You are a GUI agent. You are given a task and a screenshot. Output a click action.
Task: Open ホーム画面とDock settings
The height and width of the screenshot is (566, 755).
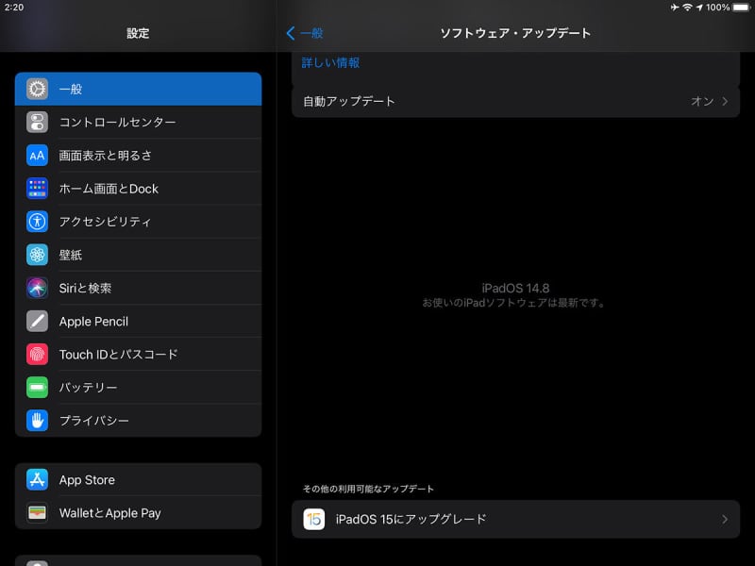[138, 189]
